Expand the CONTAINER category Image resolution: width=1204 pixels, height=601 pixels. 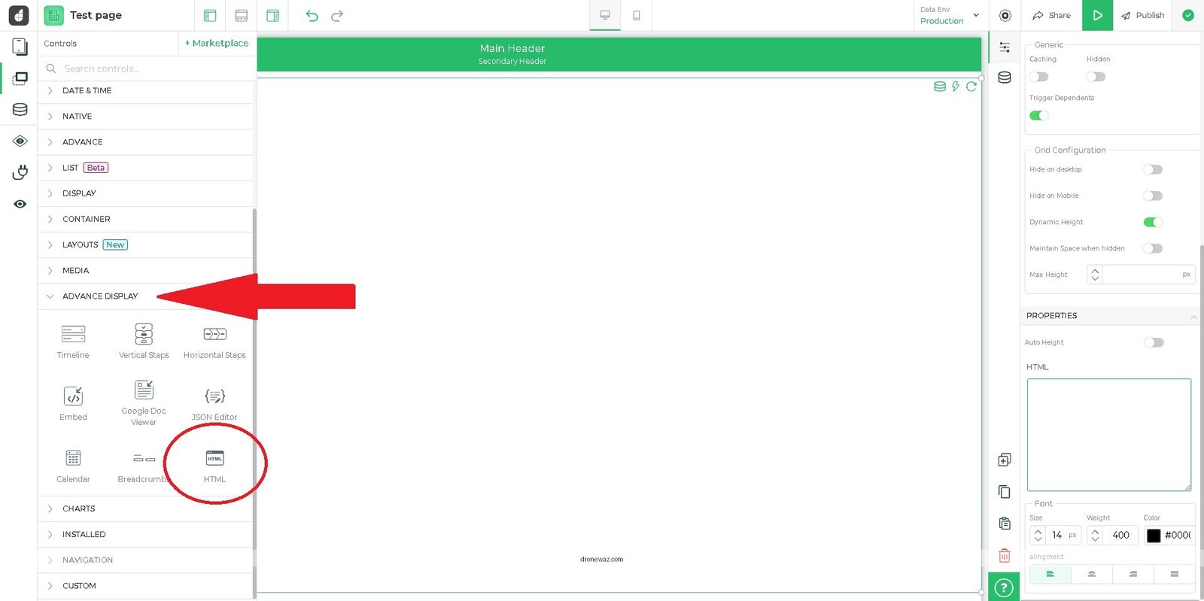click(87, 219)
